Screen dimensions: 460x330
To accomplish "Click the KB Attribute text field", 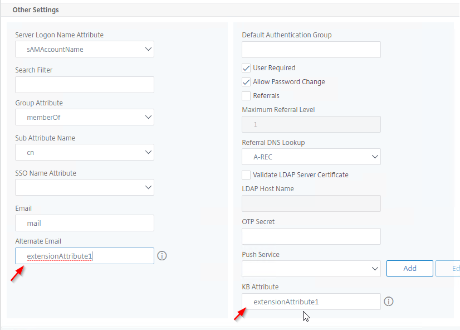I will 311,302.
